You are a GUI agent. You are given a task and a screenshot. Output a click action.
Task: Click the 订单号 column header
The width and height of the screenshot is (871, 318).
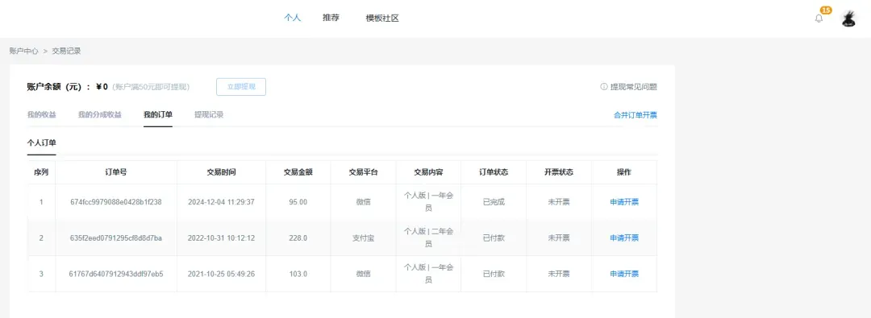click(116, 172)
